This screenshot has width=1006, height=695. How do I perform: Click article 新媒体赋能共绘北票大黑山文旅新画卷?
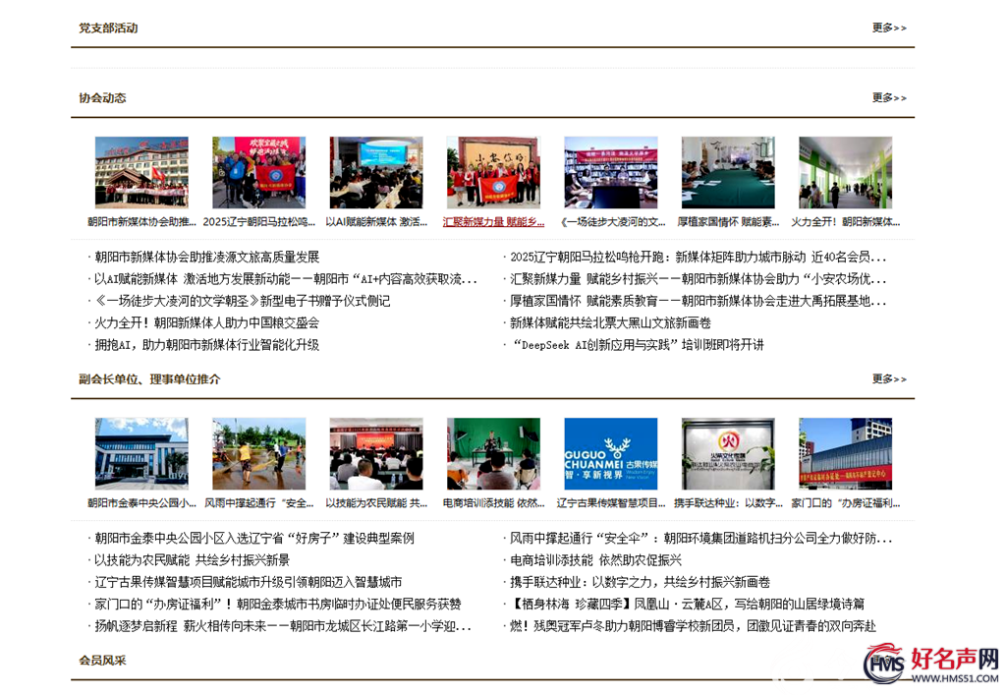click(x=610, y=322)
